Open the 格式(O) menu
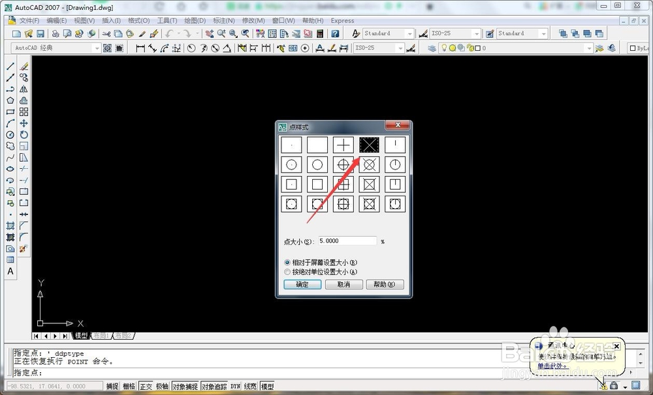 [x=138, y=20]
